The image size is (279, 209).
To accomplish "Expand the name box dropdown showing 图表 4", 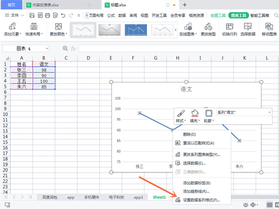I will coord(47,48).
